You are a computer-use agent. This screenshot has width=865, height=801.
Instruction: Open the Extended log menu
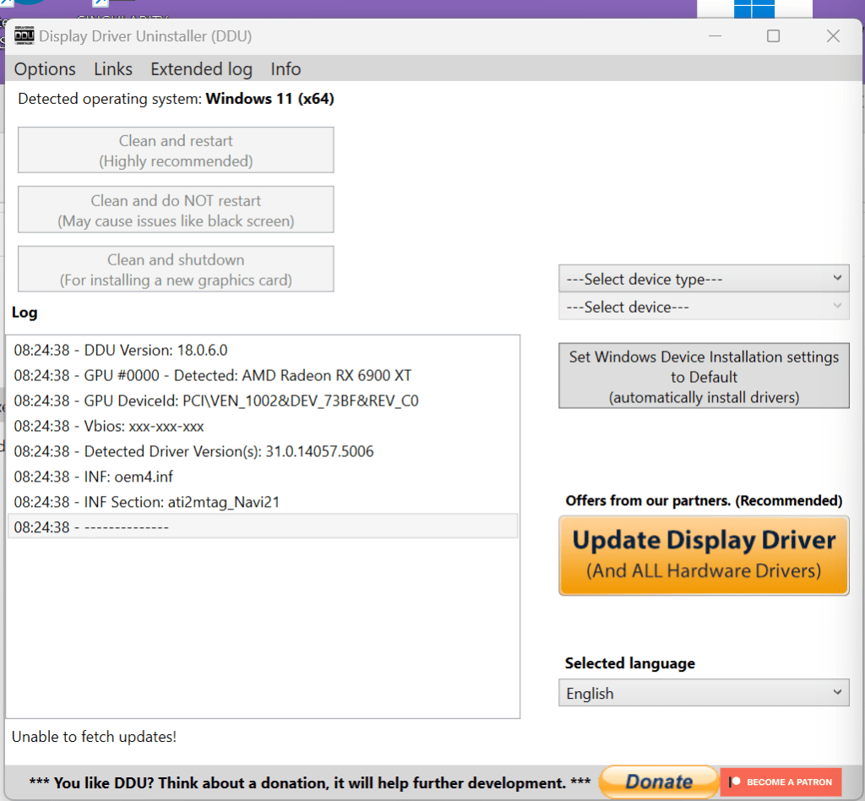click(201, 69)
